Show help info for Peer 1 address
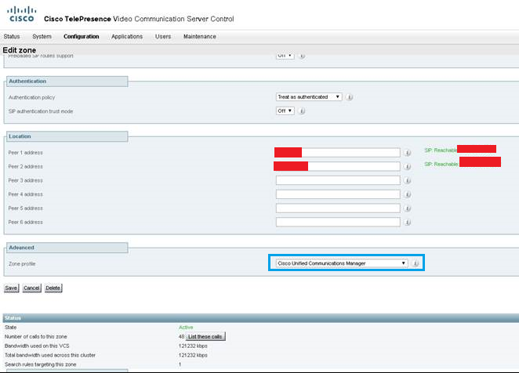The image size is (519, 373). 408,153
